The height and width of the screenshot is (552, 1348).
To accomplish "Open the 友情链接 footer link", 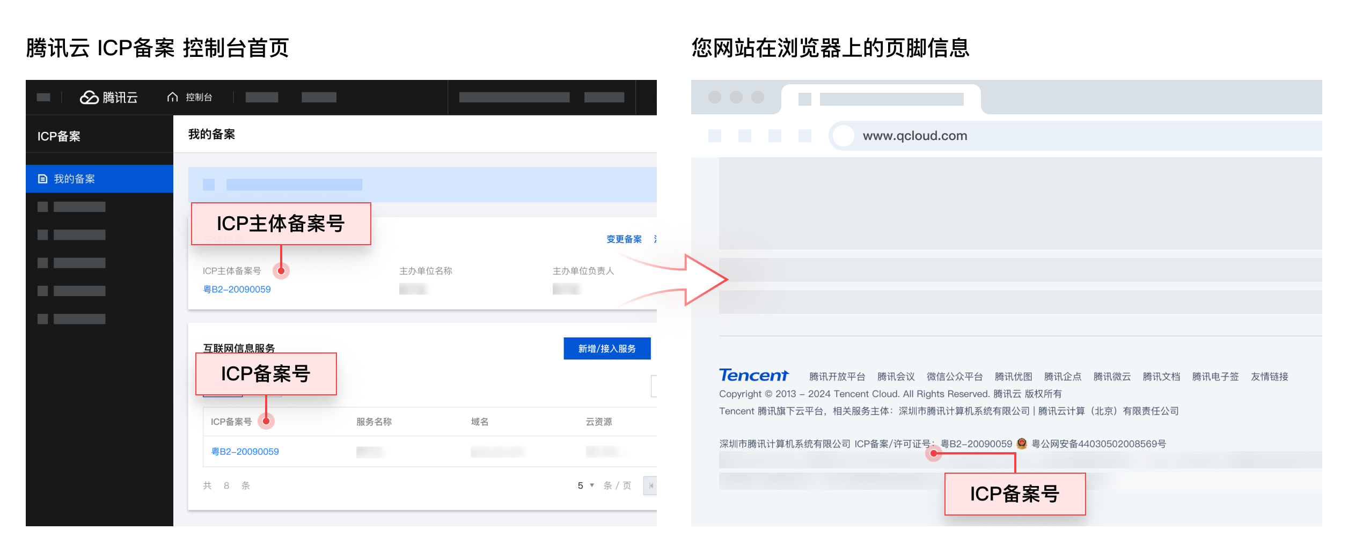I will (x=1270, y=377).
